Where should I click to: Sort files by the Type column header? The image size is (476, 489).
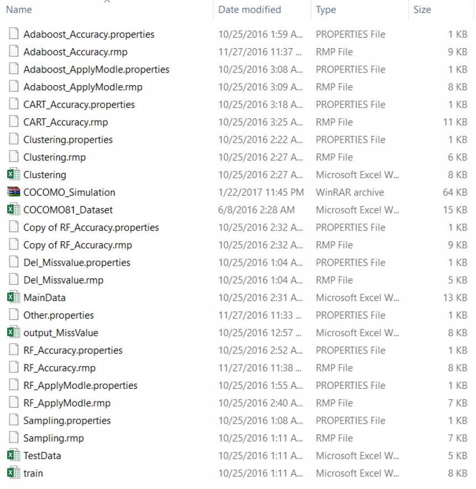tap(326, 9)
